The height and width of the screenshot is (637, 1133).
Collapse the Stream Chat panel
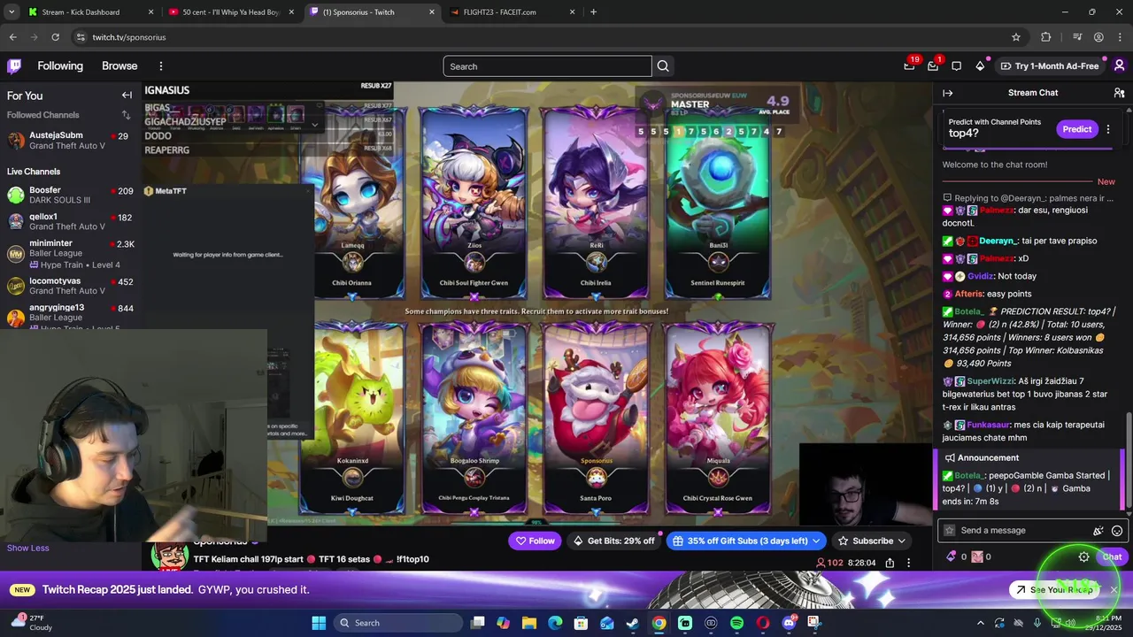(948, 93)
